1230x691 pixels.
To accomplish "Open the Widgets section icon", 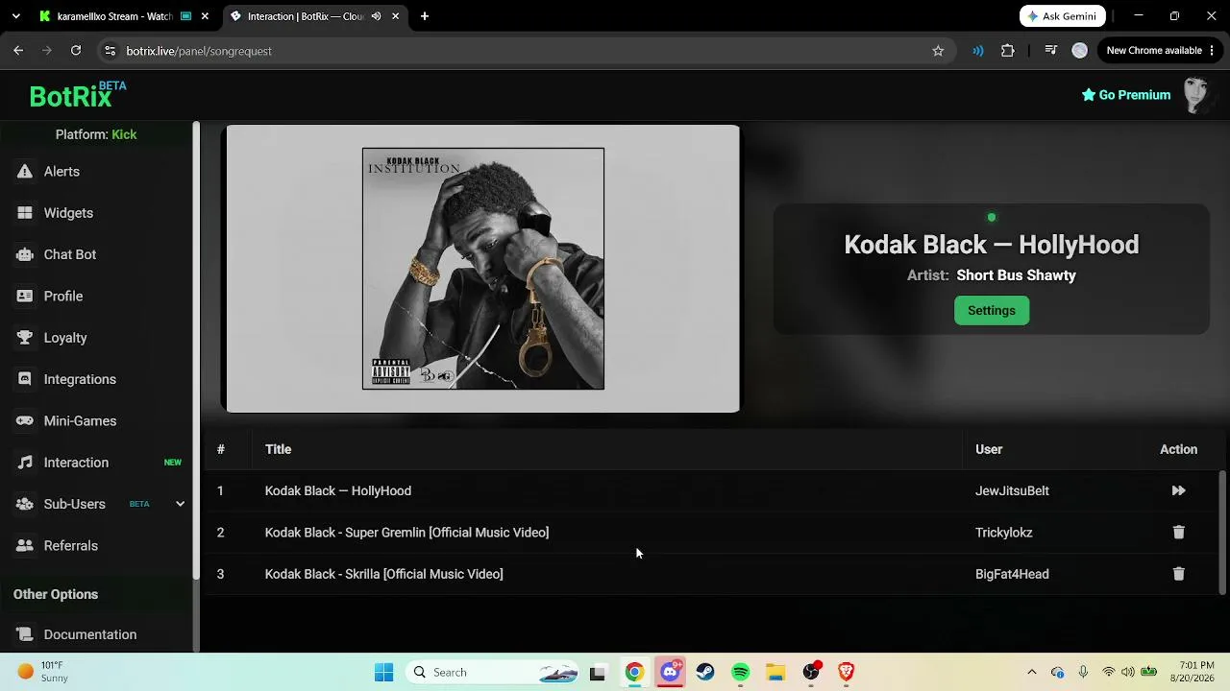I will (x=25, y=213).
